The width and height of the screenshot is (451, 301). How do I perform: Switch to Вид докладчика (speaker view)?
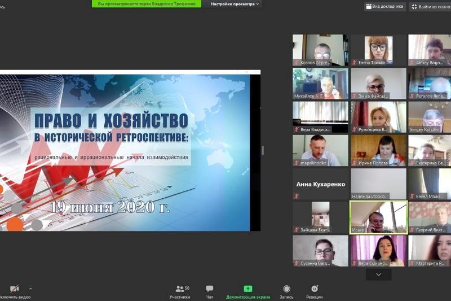click(385, 7)
